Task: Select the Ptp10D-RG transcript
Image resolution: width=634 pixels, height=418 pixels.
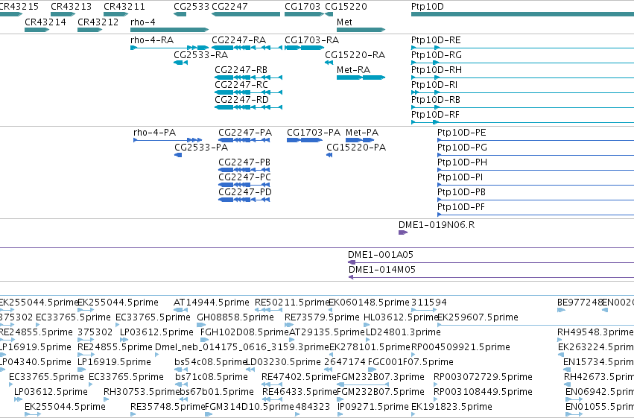Action: click(522, 63)
